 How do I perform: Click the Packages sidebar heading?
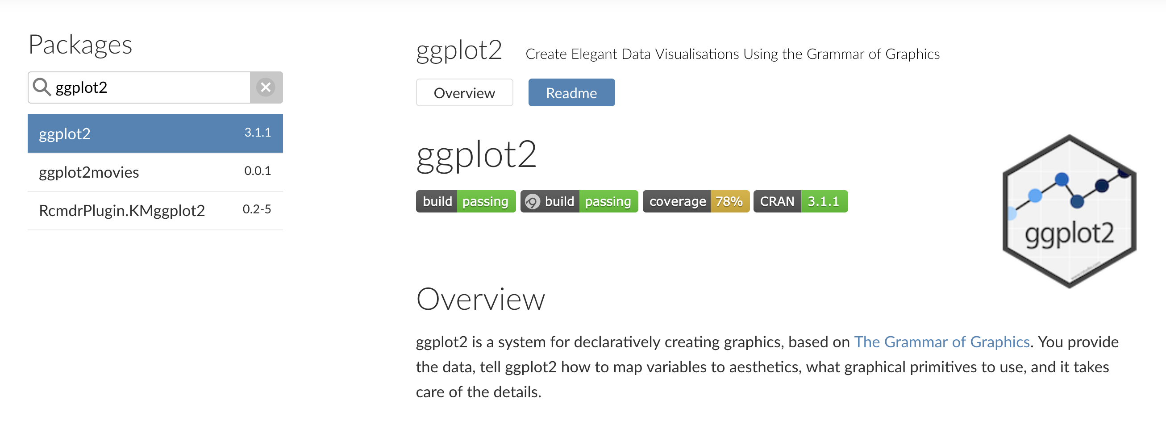click(80, 44)
